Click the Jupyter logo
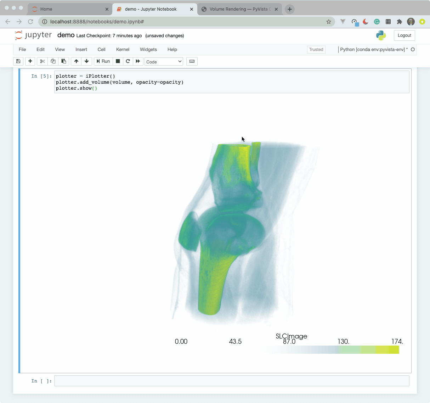The width and height of the screenshot is (430, 403). (x=33, y=35)
